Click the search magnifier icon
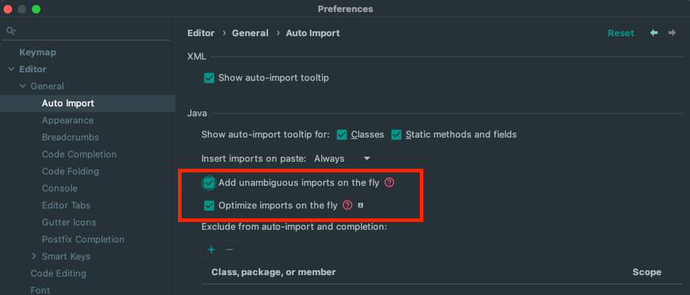Viewport: 690px width, 295px height. [x=11, y=32]
